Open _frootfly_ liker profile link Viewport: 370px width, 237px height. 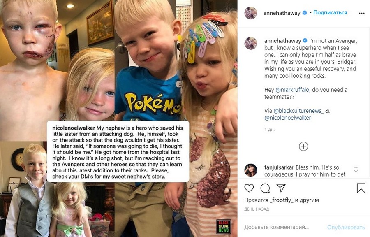pos(282,200)
